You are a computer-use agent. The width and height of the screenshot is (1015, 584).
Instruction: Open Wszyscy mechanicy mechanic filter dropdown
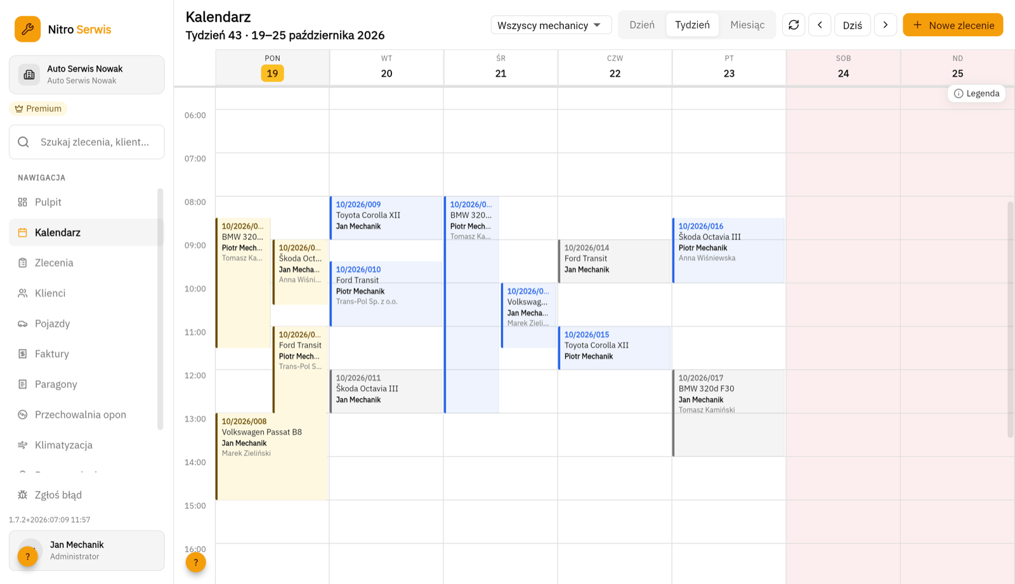[x=551, y=25]
